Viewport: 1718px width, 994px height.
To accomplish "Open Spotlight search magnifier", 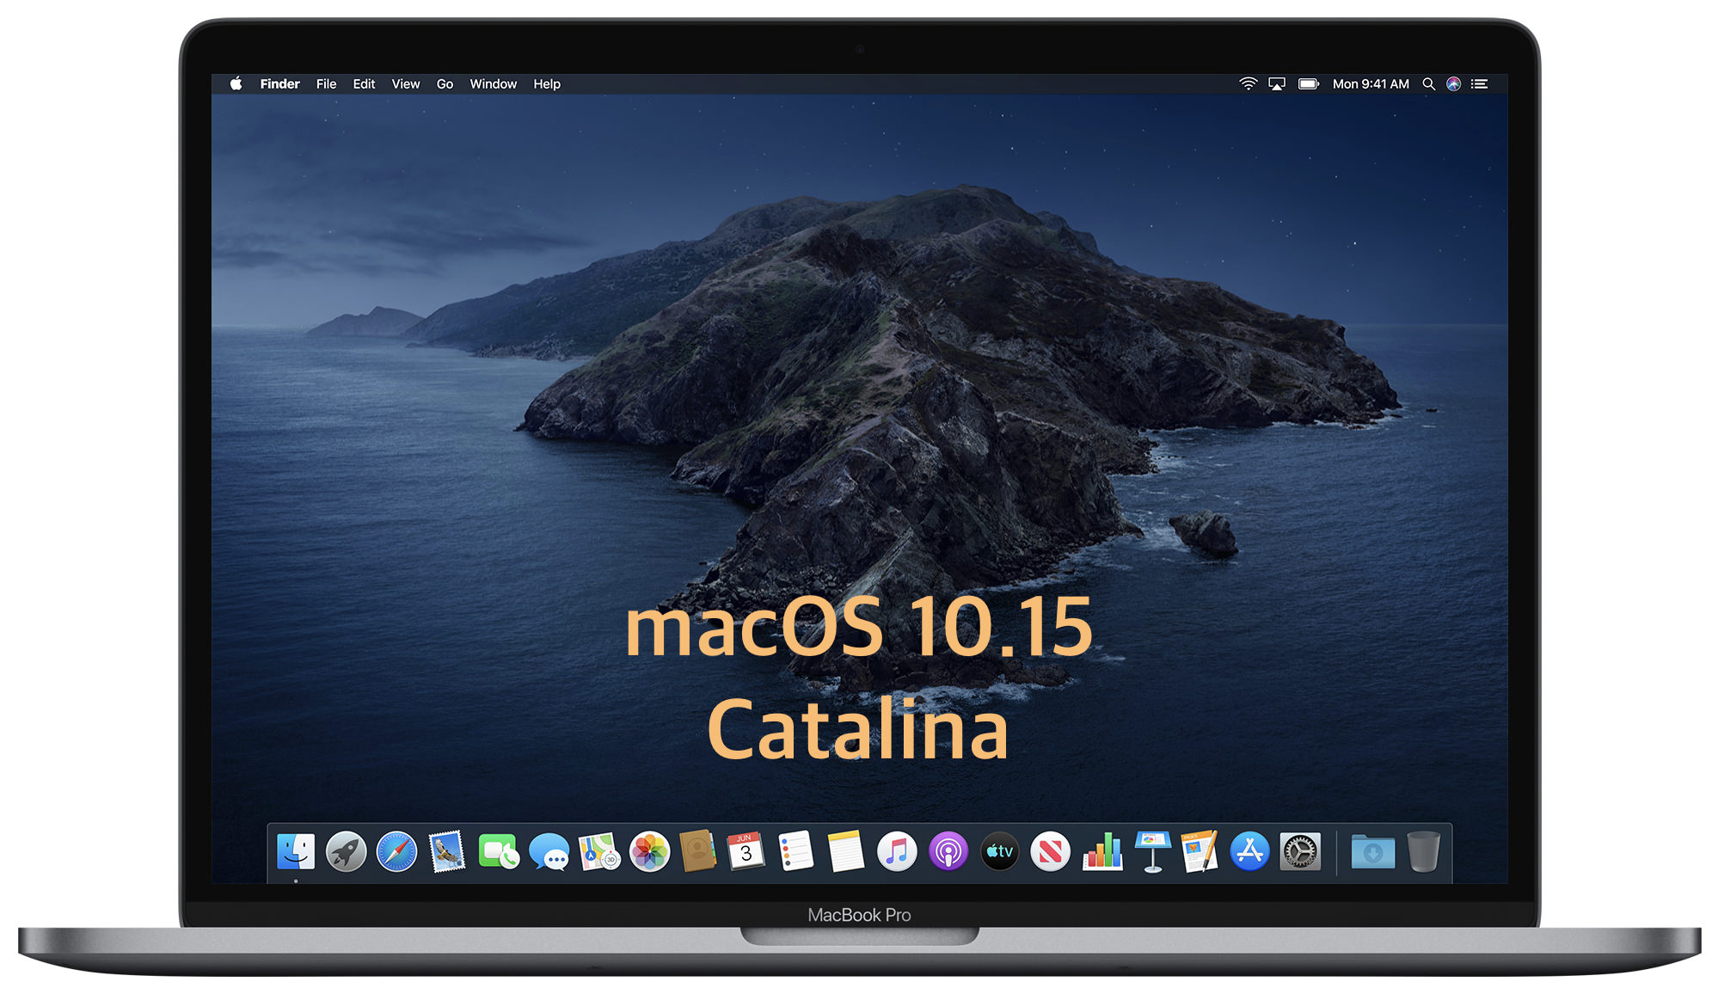I will [x=1428, y=83].
